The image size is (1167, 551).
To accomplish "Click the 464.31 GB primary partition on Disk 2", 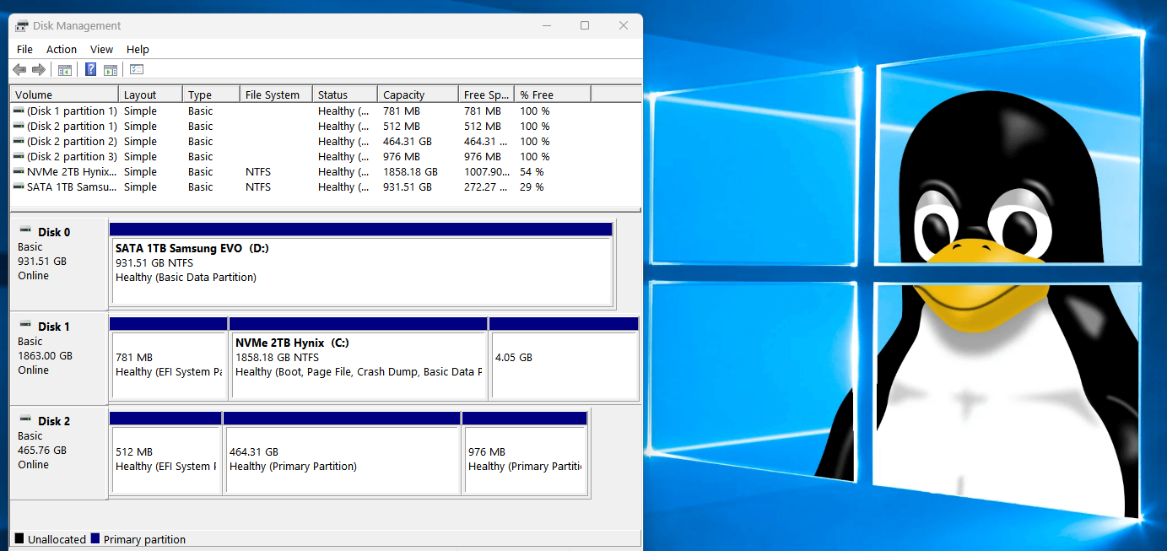I will [x=342, y=459].
